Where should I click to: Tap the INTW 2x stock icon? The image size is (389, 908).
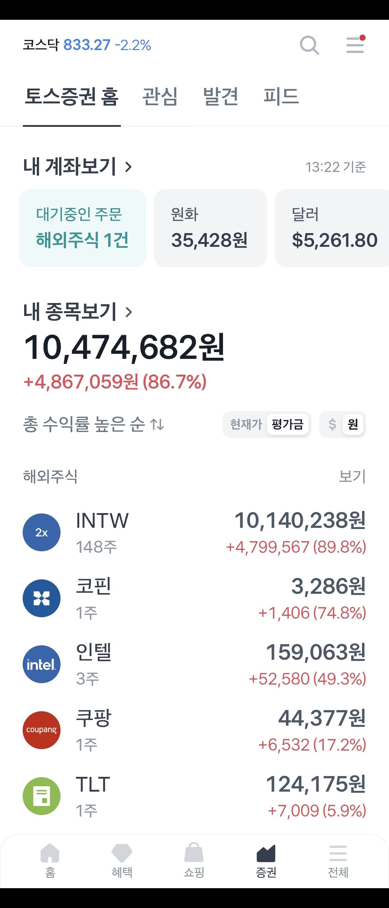tap(41, 532)
